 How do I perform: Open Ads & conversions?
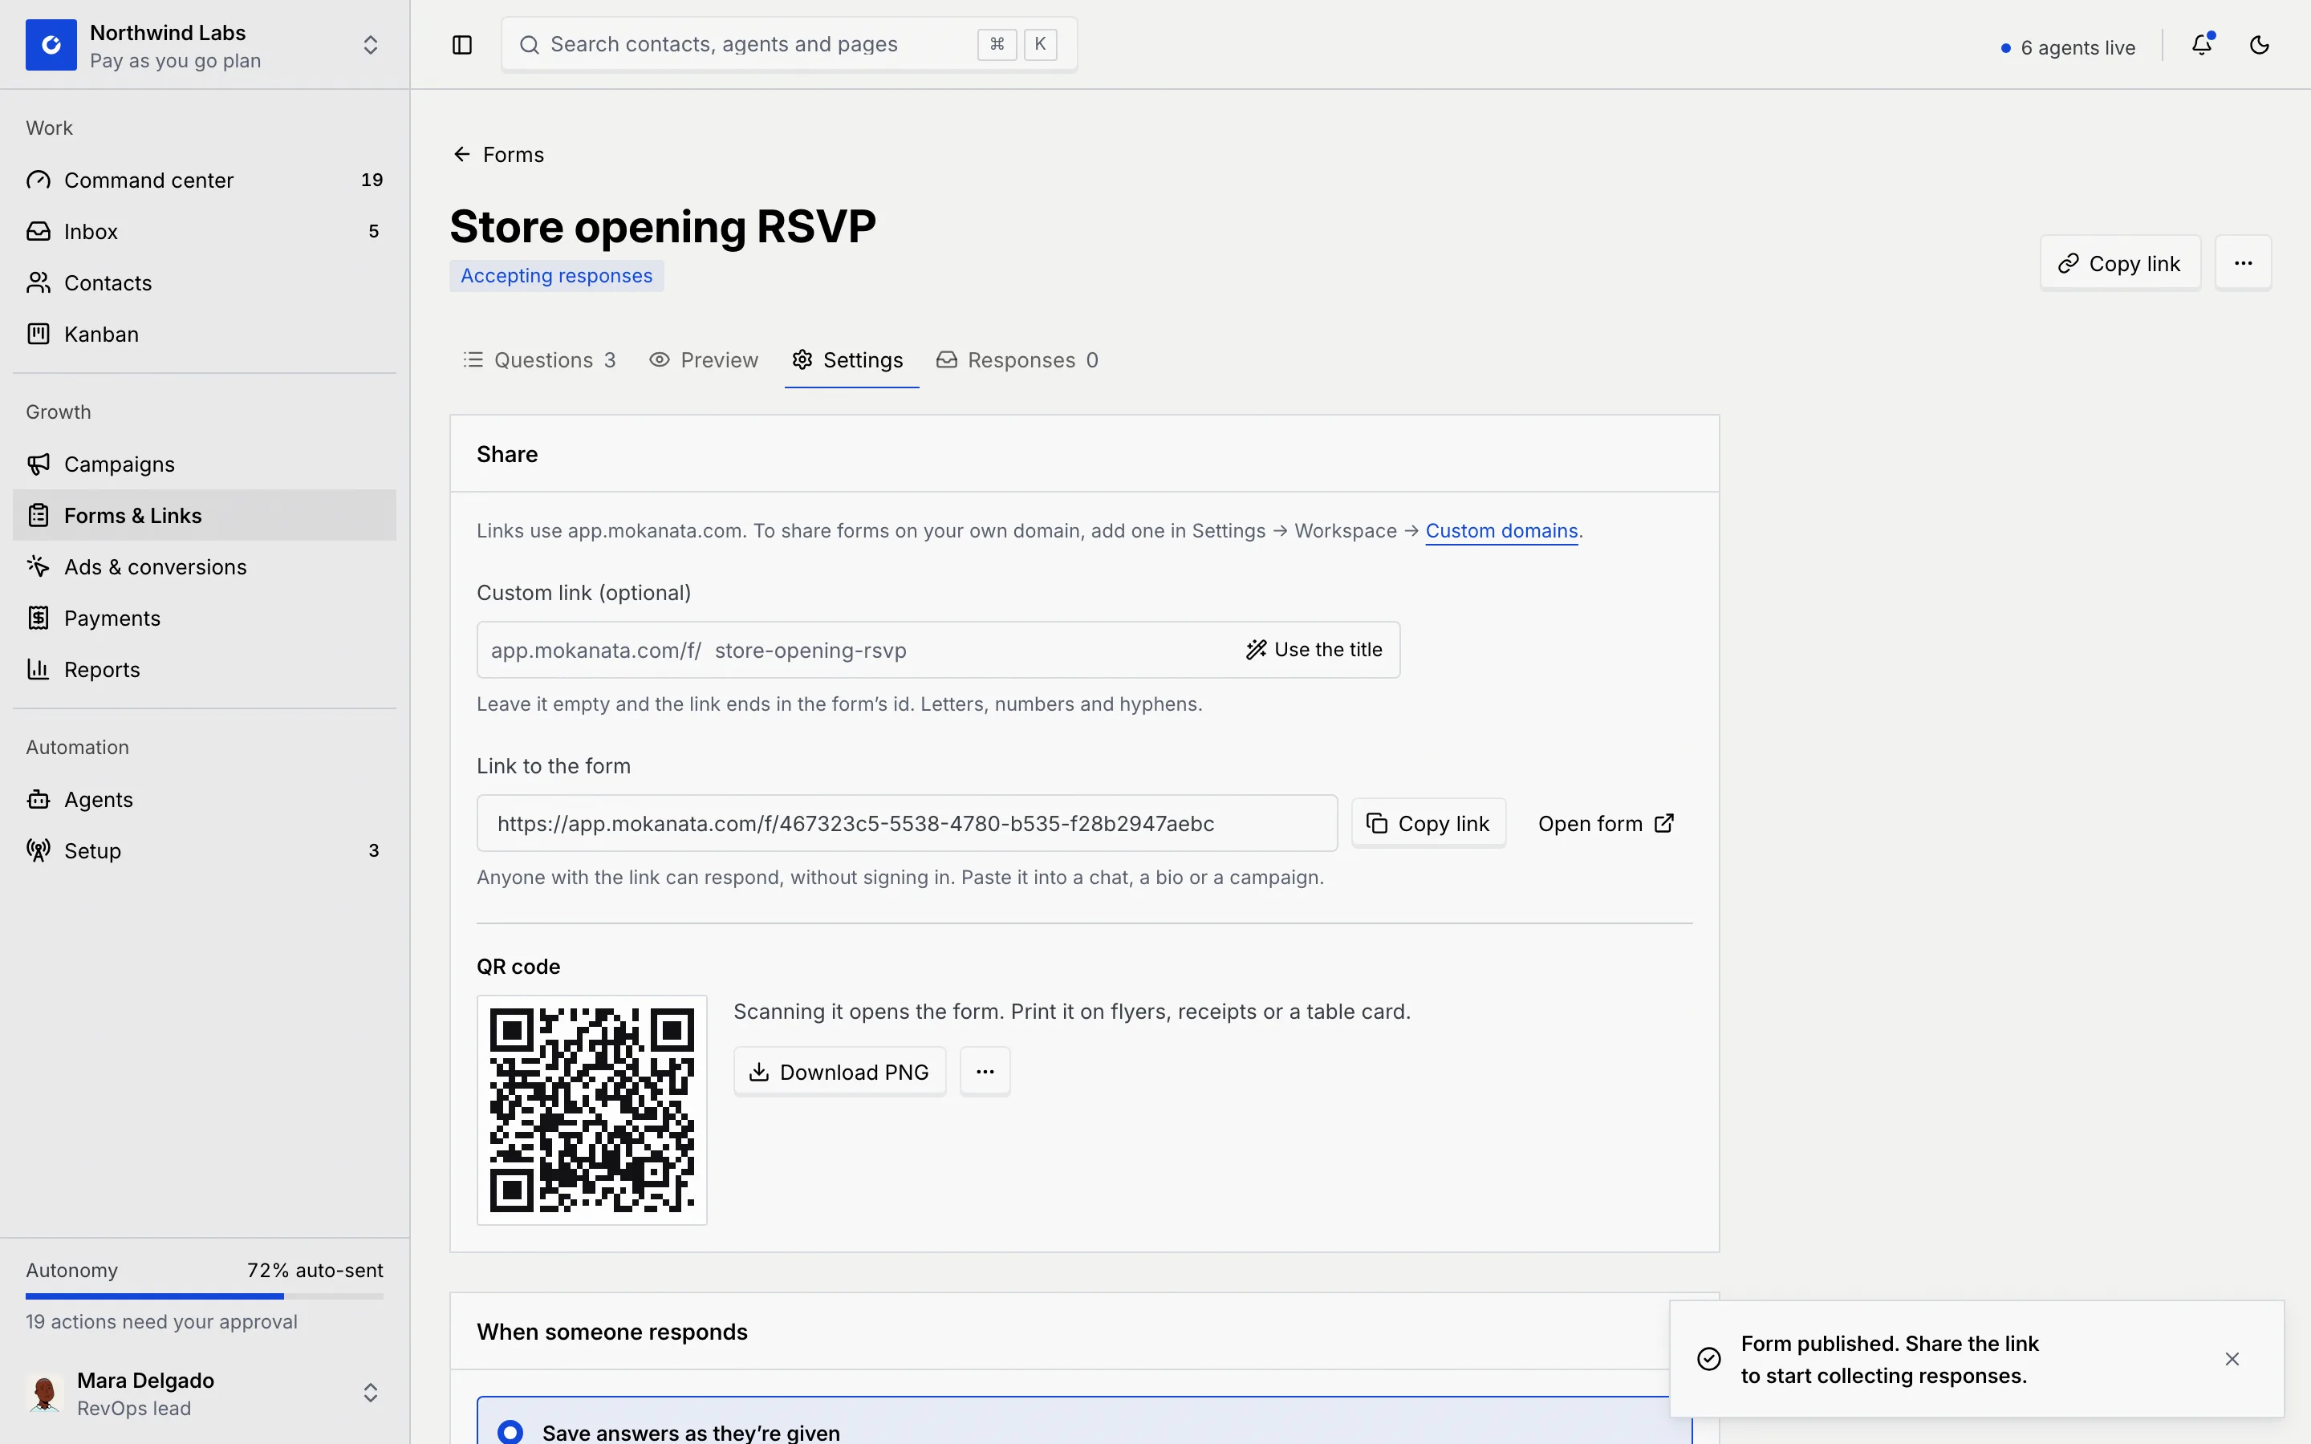205,566
